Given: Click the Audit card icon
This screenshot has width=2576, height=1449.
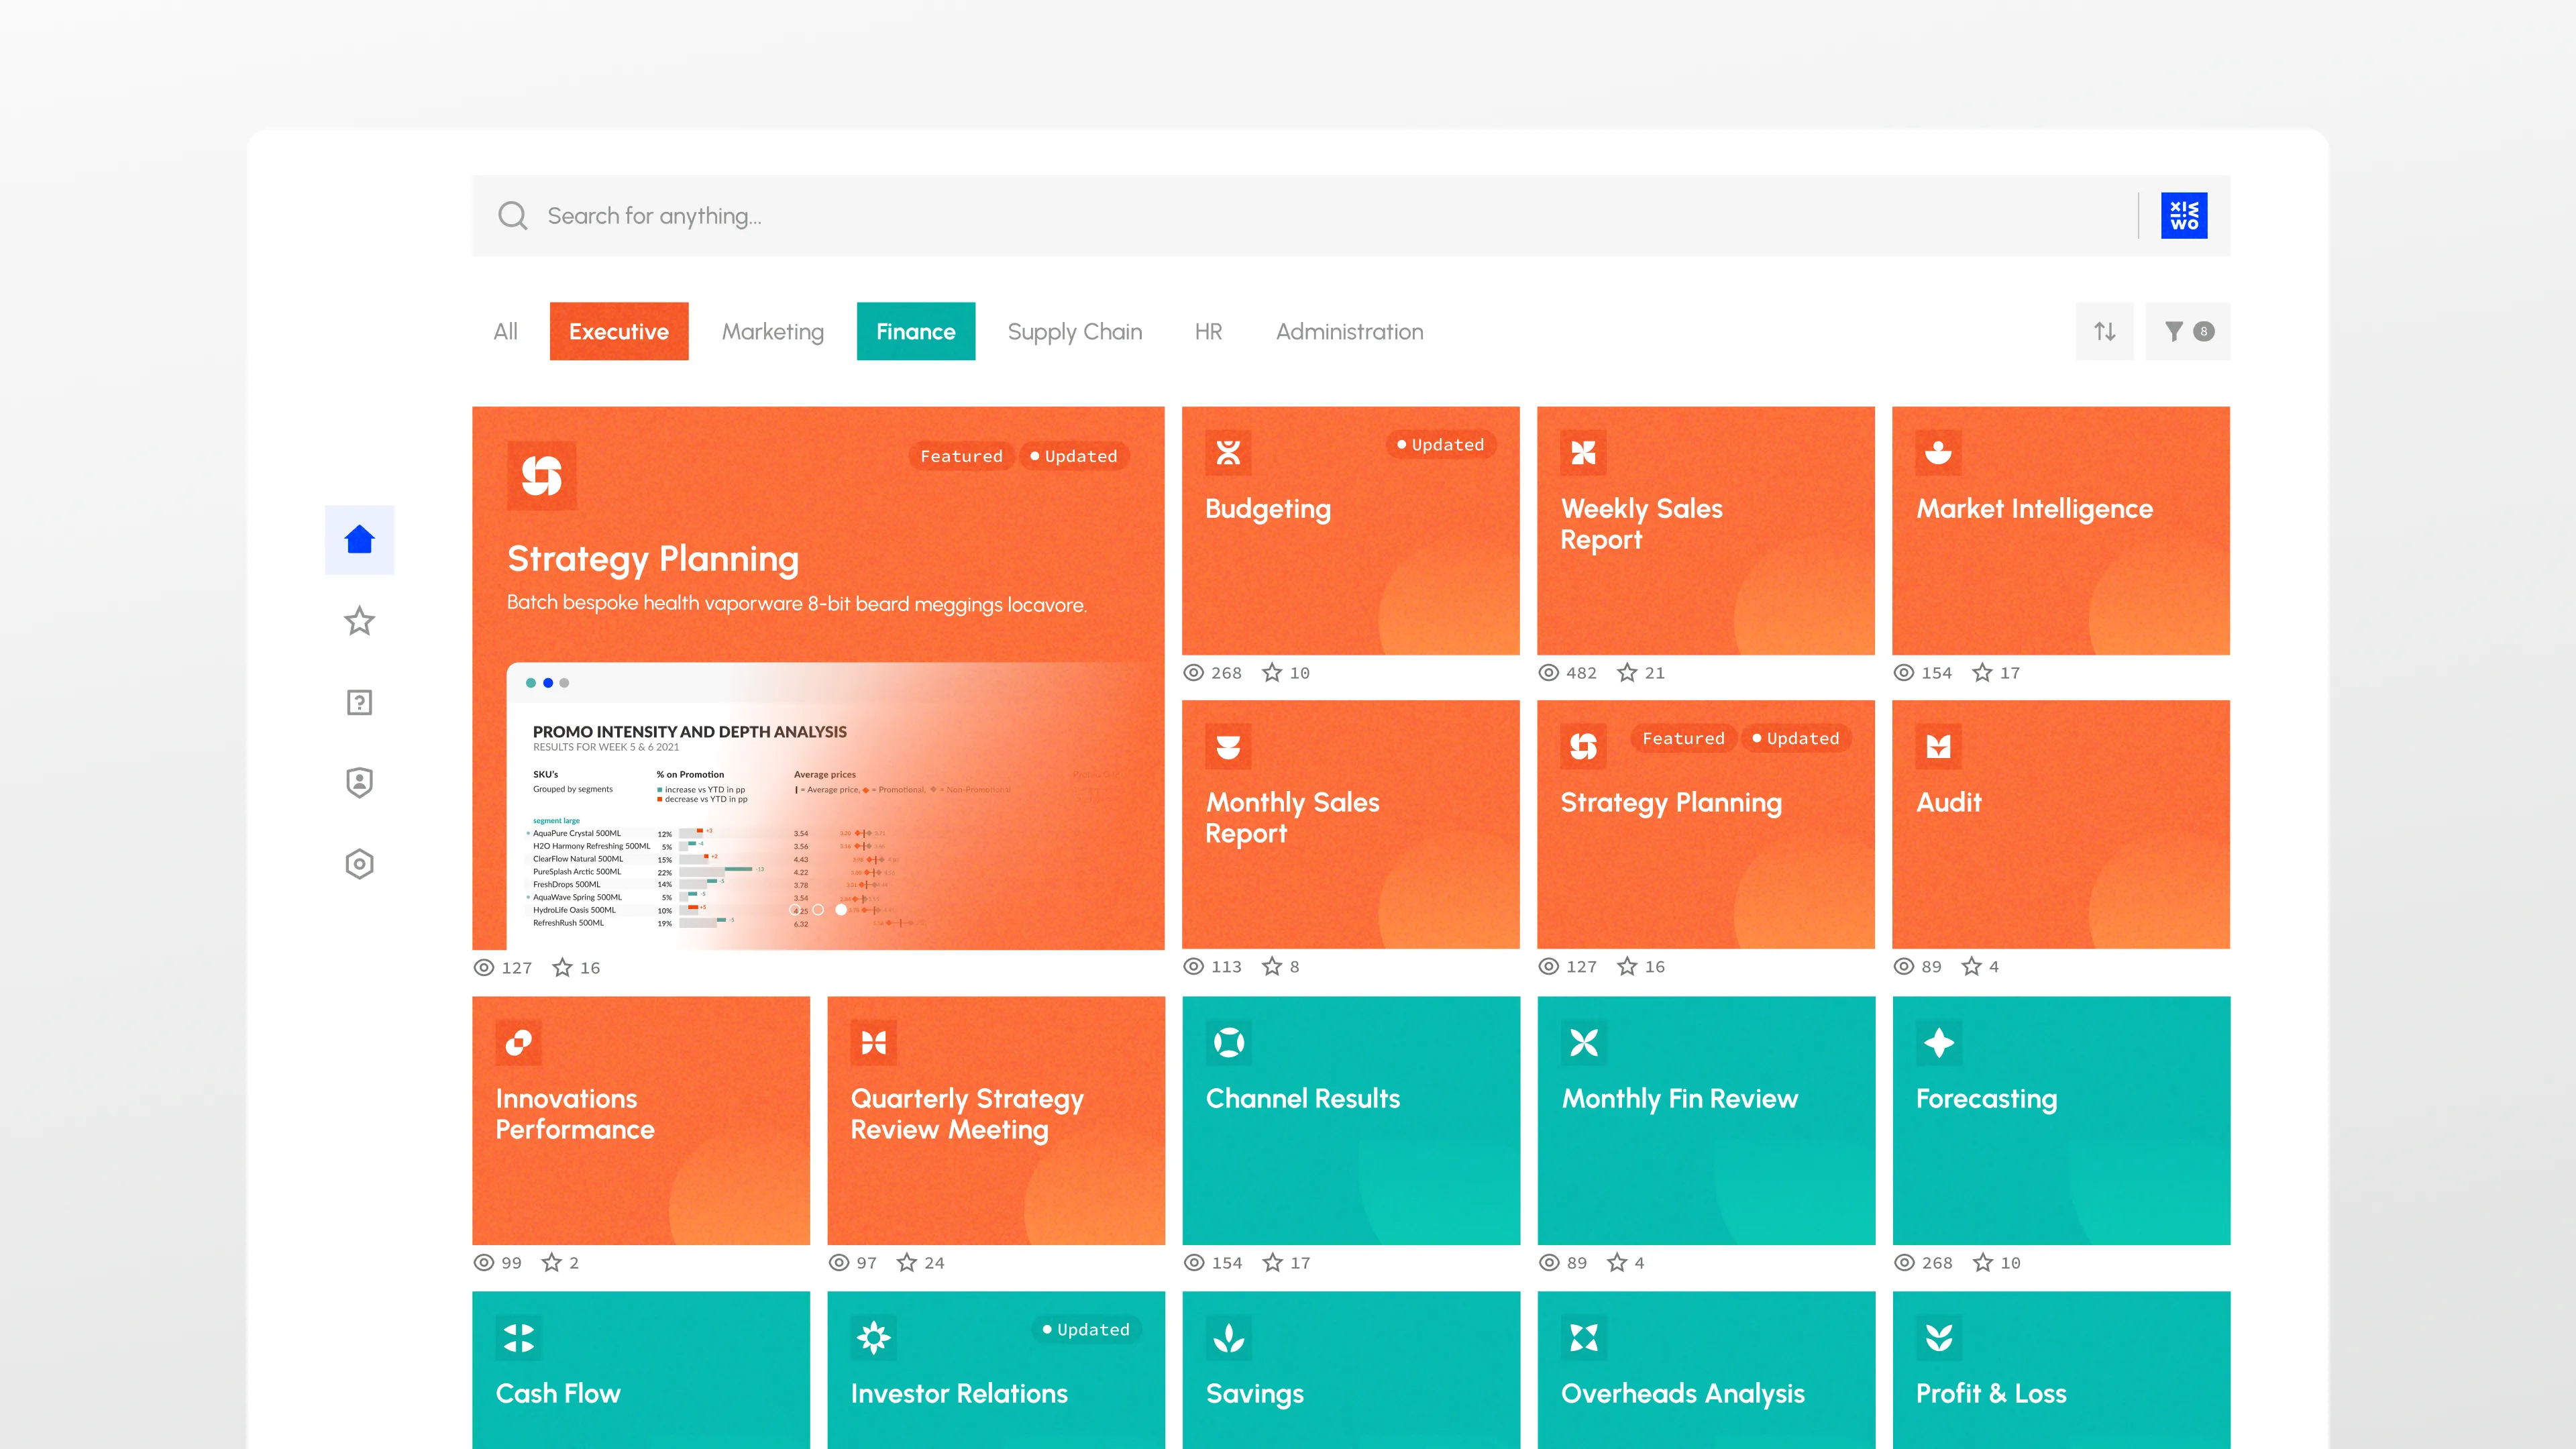Looking at the screenshot, I should (1938, 746).
